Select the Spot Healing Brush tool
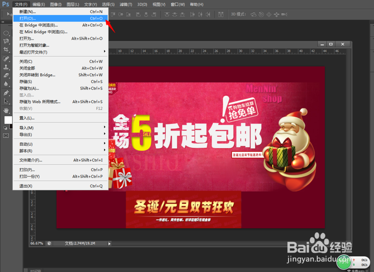374x272 pixels. tap(6, 59)
